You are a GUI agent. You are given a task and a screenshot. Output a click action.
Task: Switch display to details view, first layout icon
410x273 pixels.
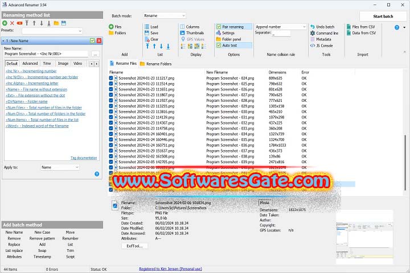point(183,47)
